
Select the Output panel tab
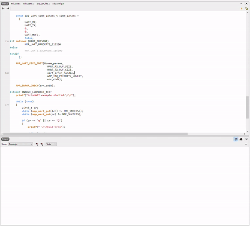5,139
